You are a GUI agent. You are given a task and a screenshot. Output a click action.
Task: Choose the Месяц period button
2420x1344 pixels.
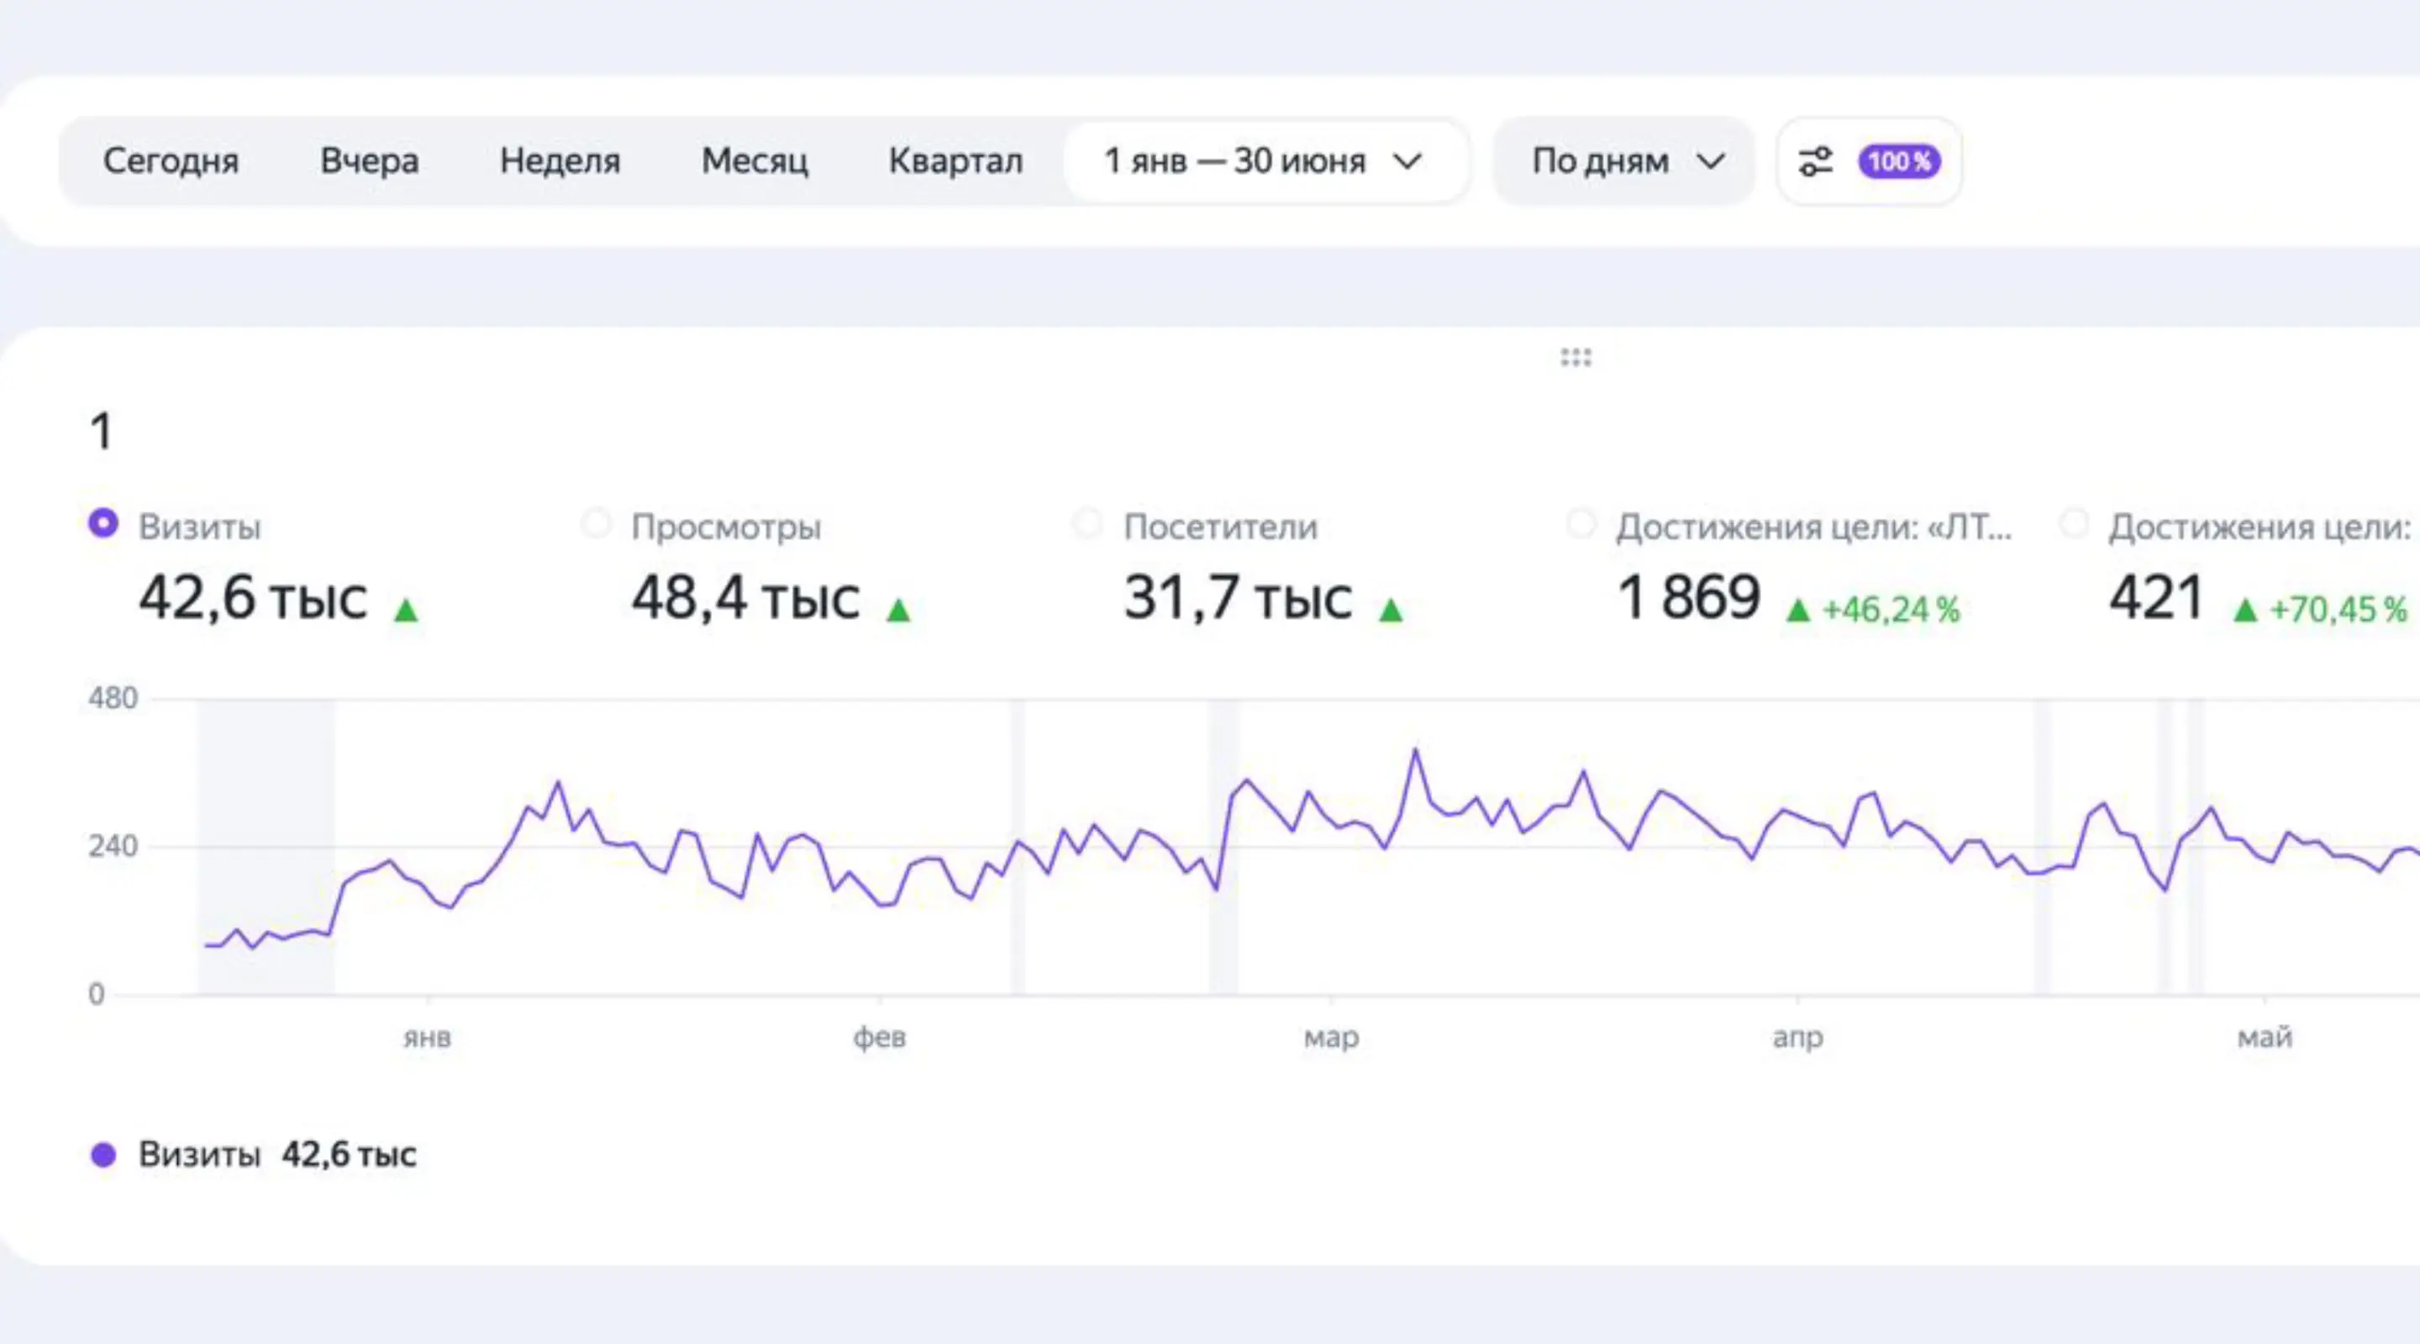coord(755,161)
